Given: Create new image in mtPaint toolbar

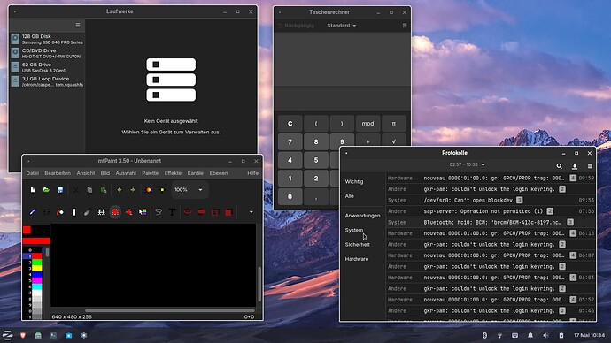Looking at the screenshot, I should (x=33, y=190).
